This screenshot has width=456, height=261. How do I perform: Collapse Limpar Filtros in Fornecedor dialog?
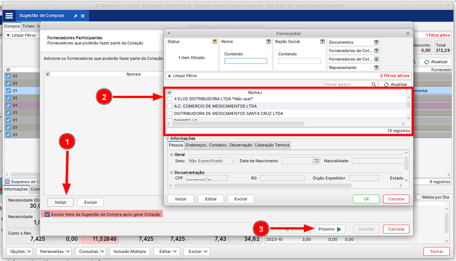(x=168, y=75)
